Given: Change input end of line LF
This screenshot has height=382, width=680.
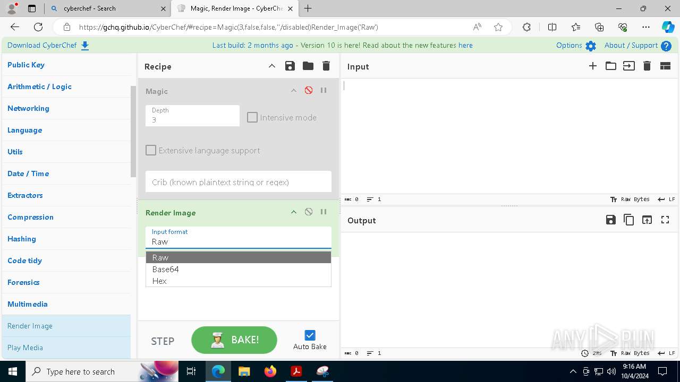Looking at the screenshot, I should click(x=666, y=199).
